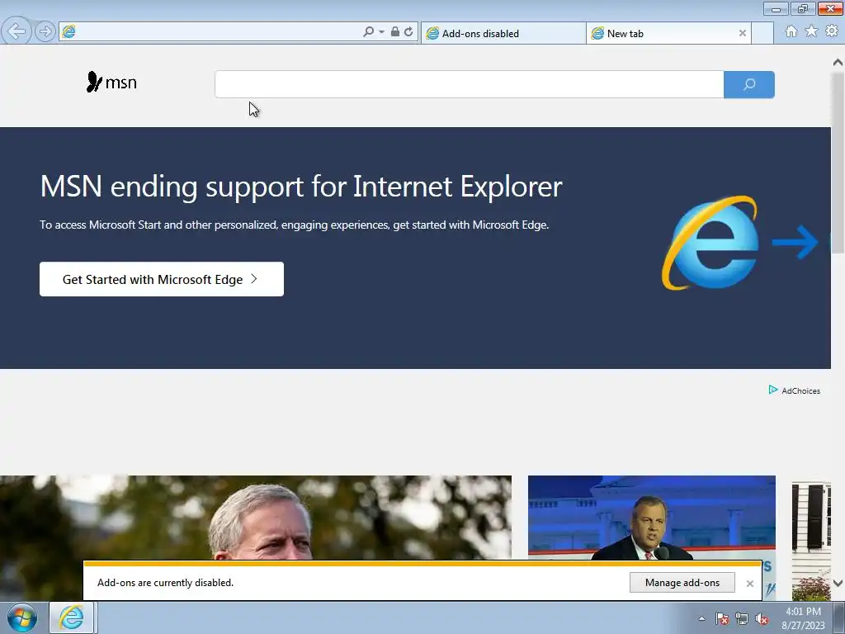Open the Action Center flag icon
This screenshot has height=634, width=845.
(x=722, y=619)
